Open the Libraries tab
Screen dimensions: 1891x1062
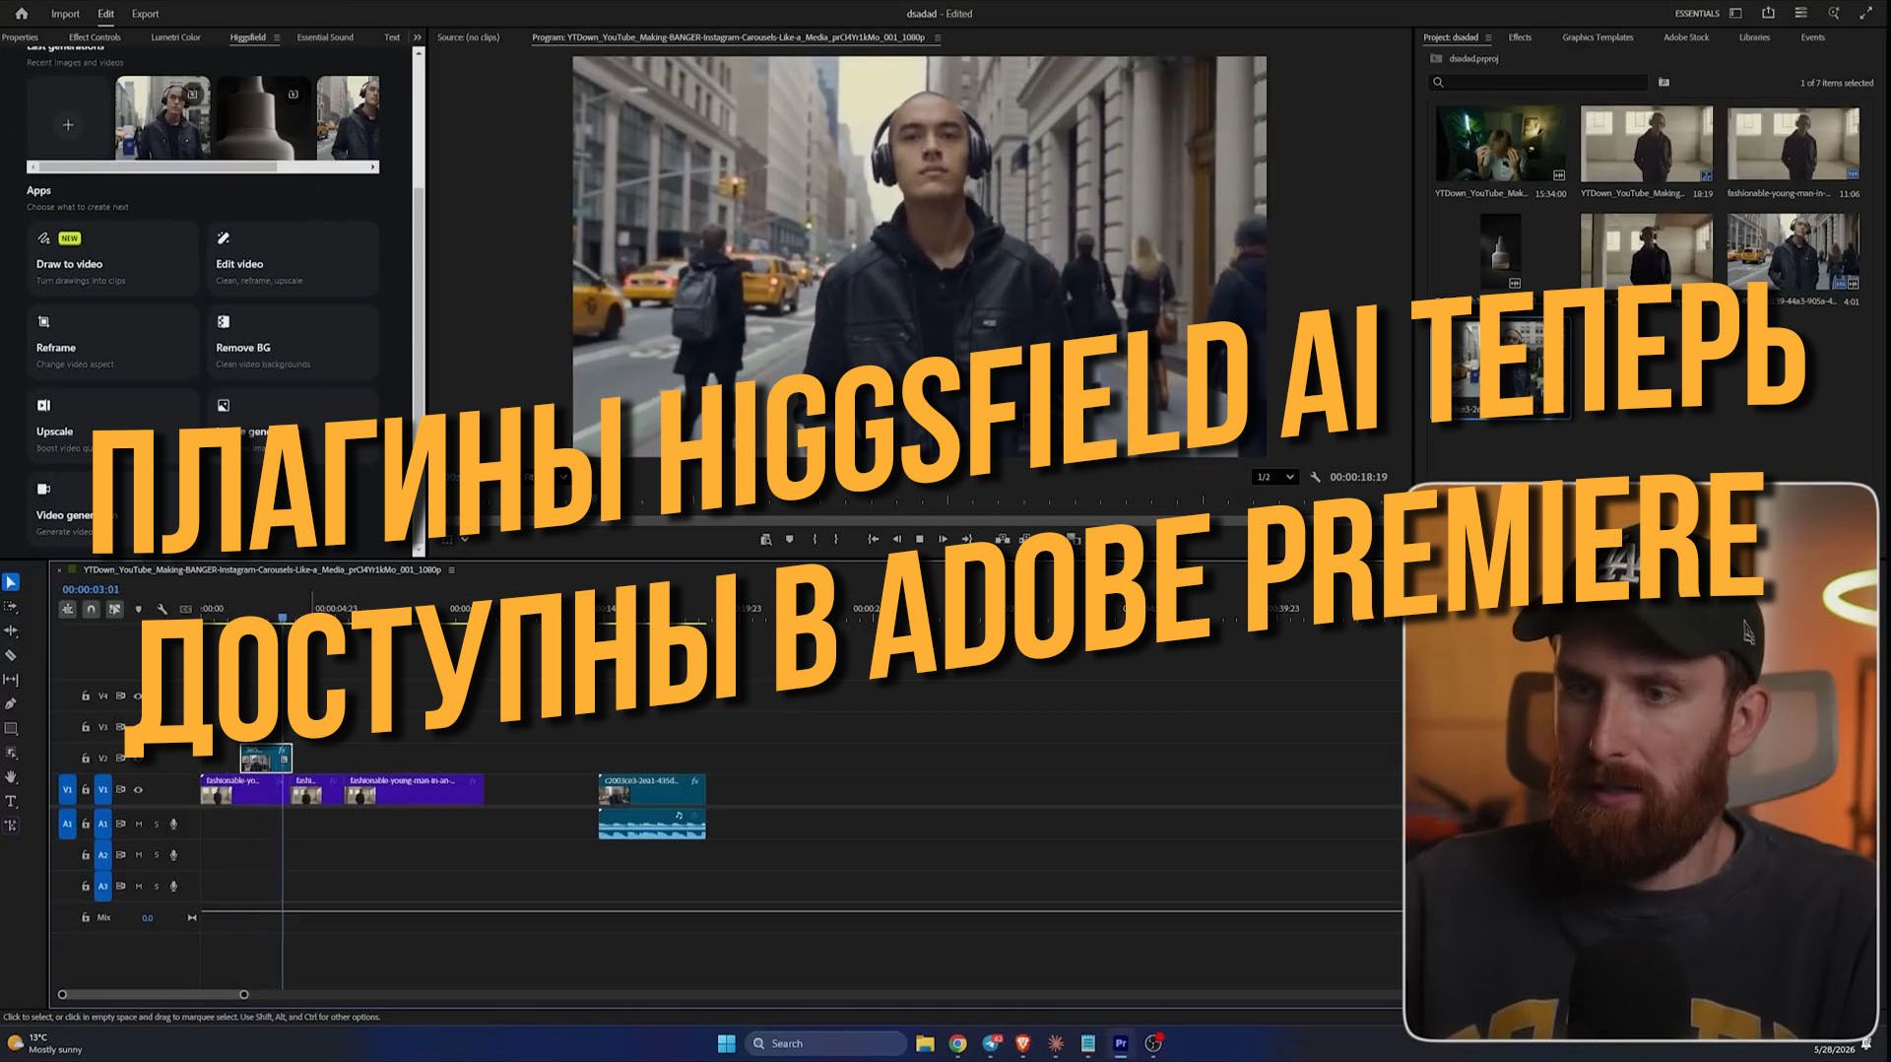(1754, 37)
